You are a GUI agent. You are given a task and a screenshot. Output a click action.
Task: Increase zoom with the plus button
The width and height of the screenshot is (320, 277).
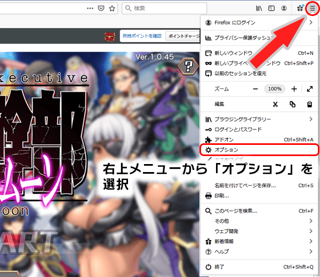(294, 89)
